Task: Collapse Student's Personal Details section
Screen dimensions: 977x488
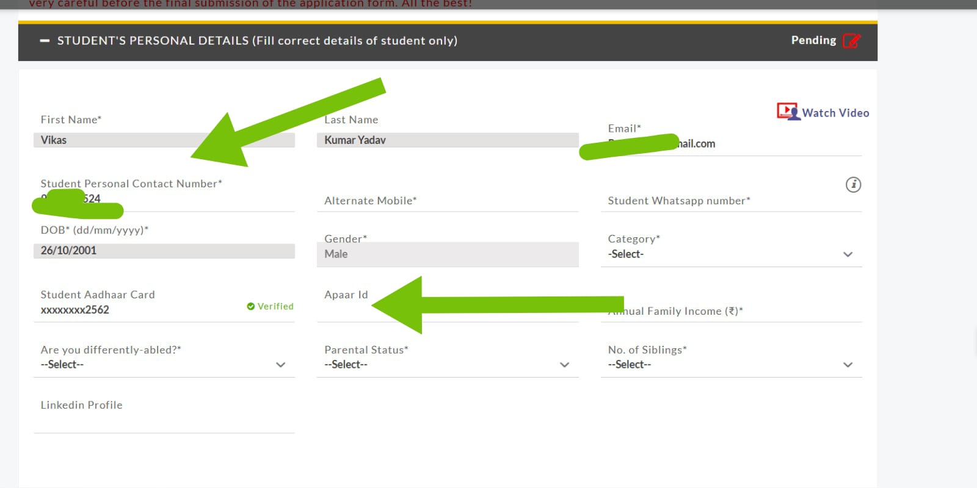Action: tap(45, 41)
